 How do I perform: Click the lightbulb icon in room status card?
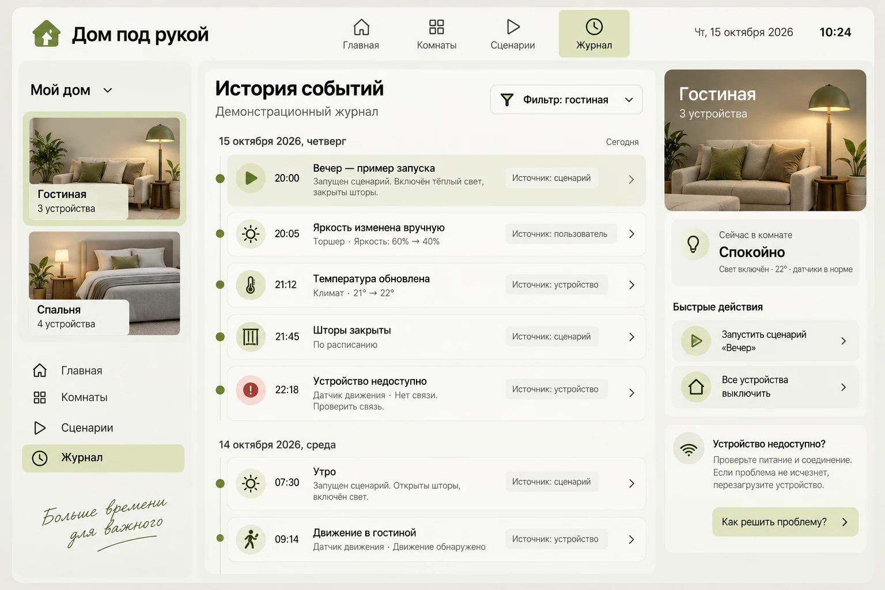coord(694,244)
